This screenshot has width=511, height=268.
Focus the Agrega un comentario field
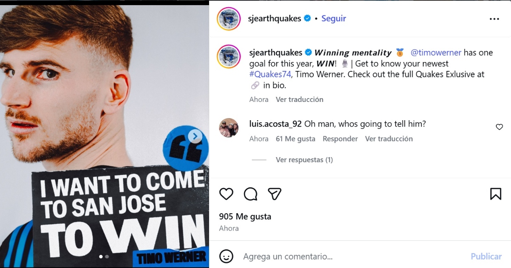(x=353, y=257)
